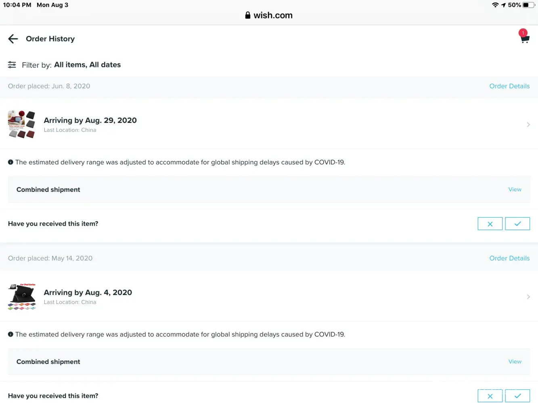Tap the Wi-Fi status icon
This screenshot has height=403, width=538.
click(x=495, y=5)
